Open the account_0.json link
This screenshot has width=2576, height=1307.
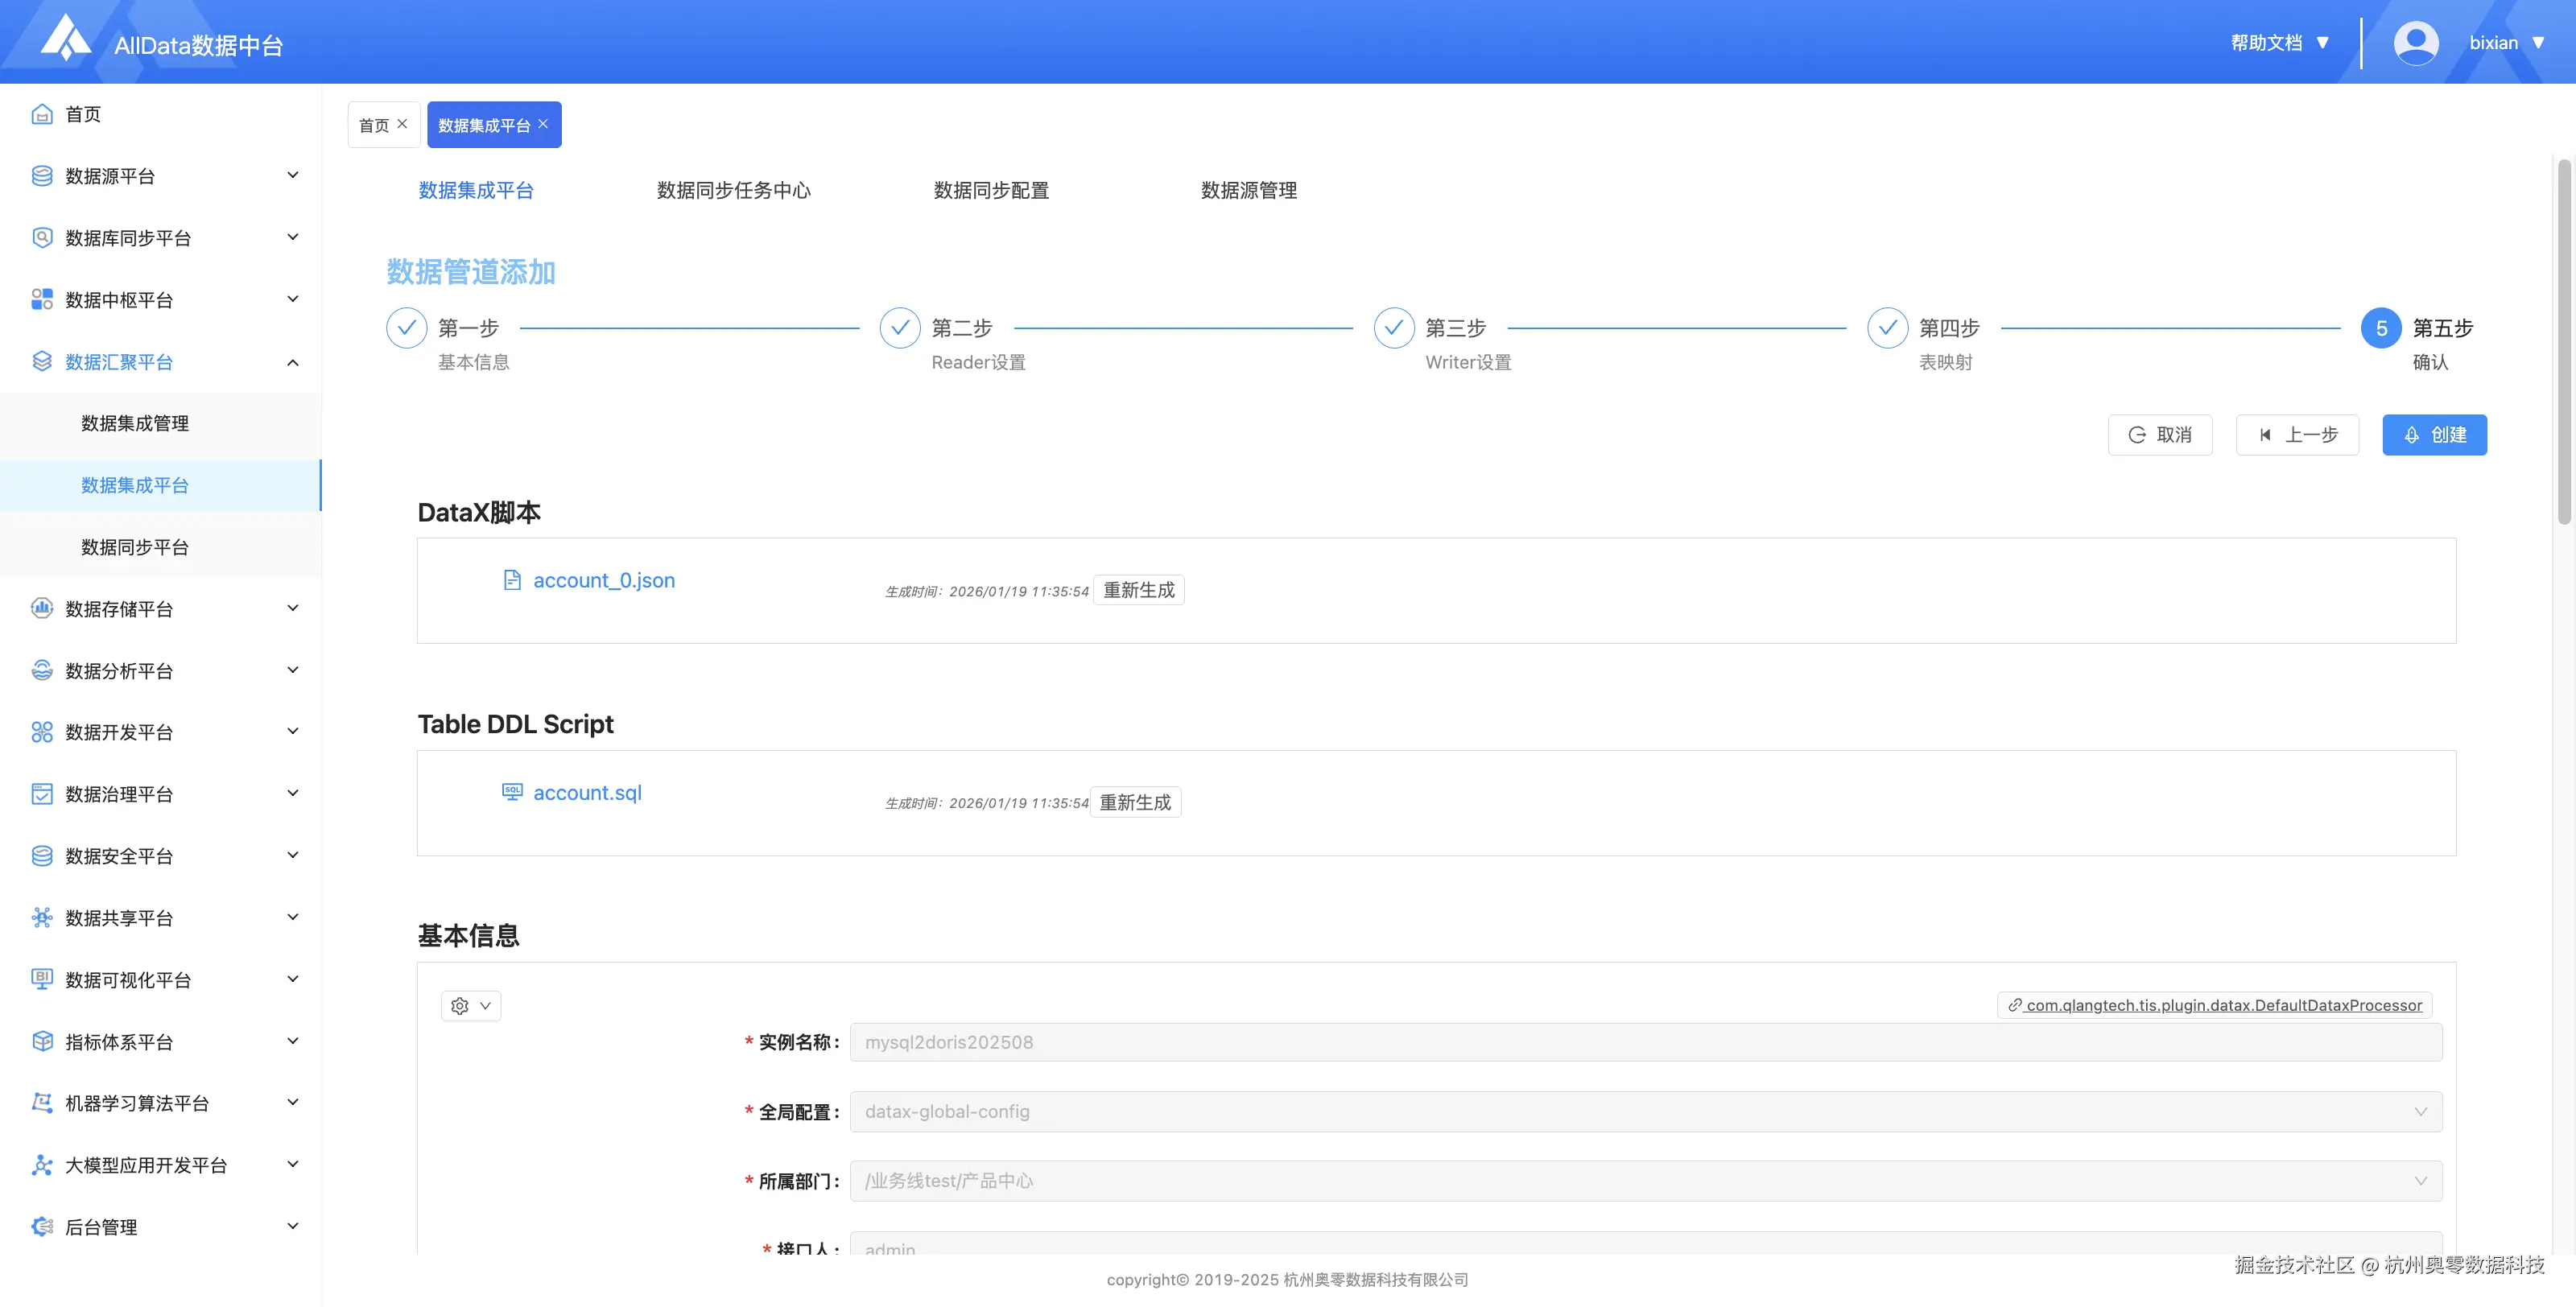(x=603, y=580)
